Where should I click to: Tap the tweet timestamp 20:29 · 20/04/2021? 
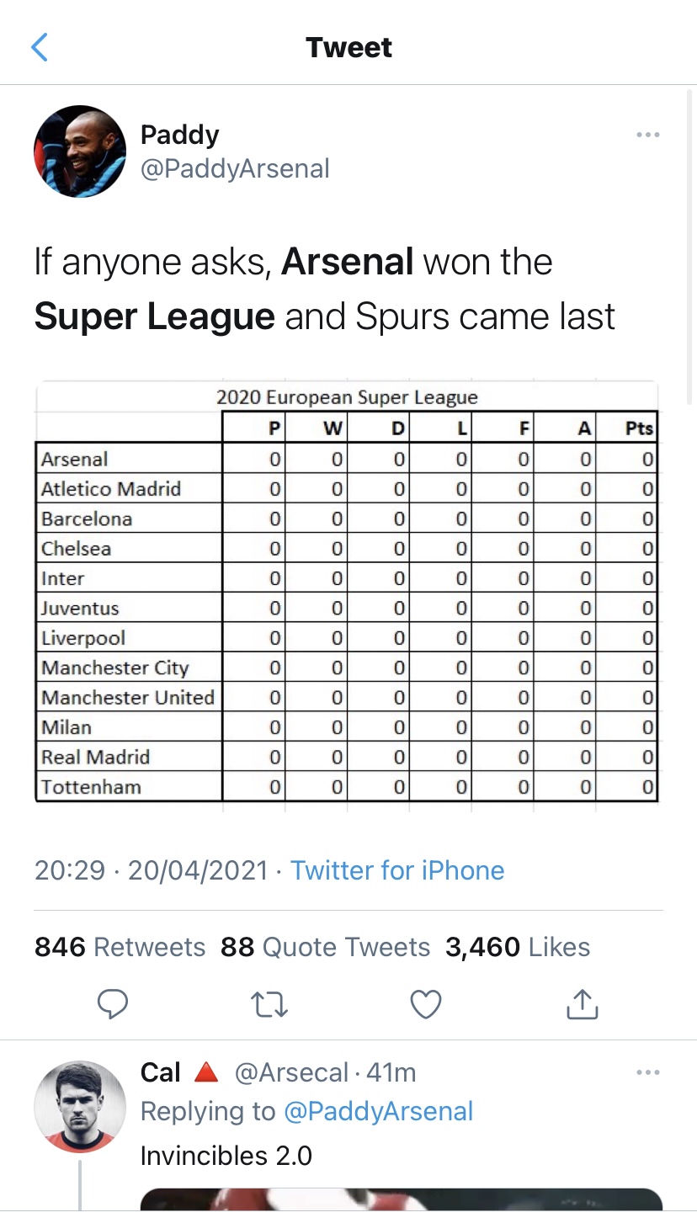[152, 869]
